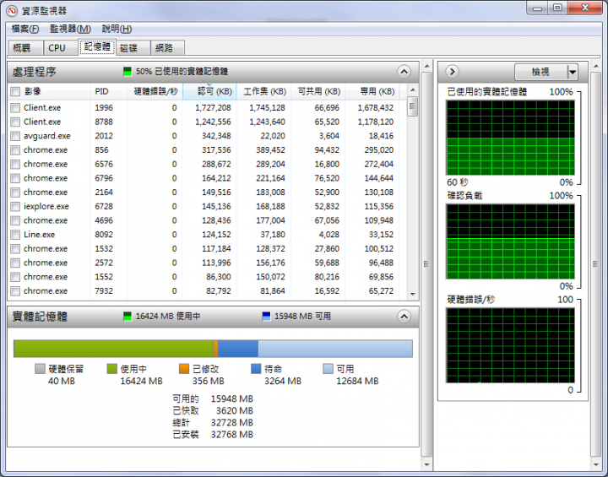608x477 pixels.
Task: Tick checkbox for chrome.exe PID 856
Action: 15,150
